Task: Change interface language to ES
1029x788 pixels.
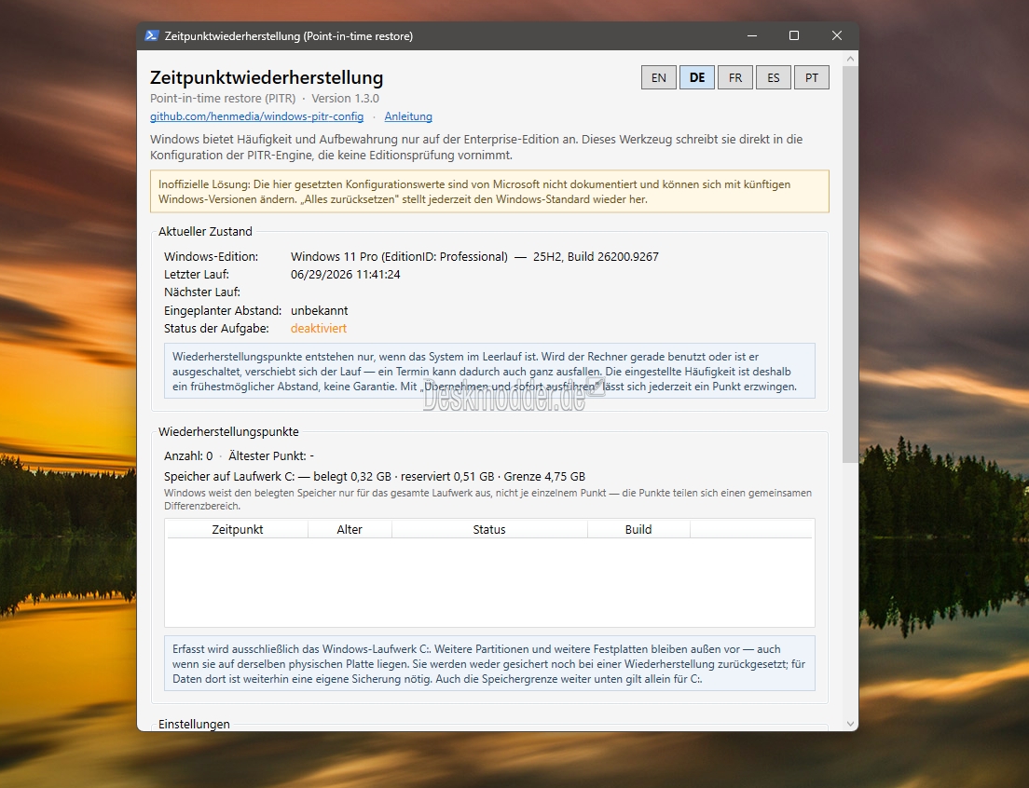Action: tap(773, 77)
